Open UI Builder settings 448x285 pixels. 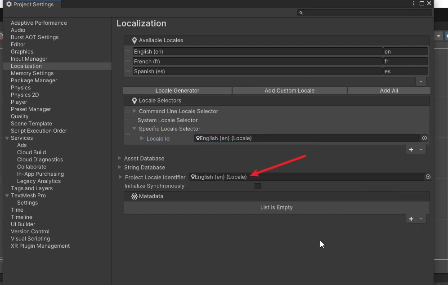(x=23, y=224)
